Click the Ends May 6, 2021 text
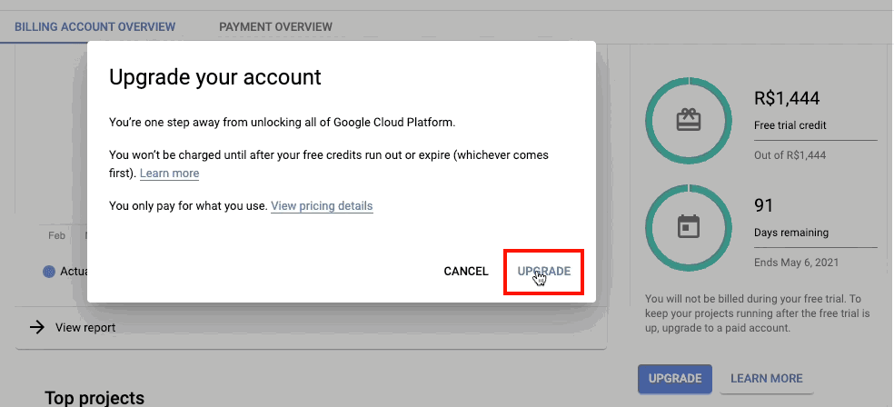The image size is (894, 407). tap(797, 263)
